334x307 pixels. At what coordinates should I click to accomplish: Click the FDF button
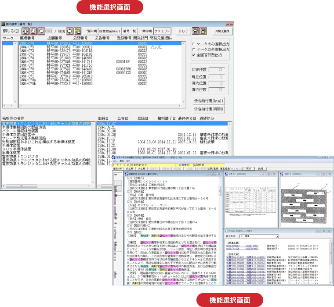pyautogui.click(x=183, y=31)
